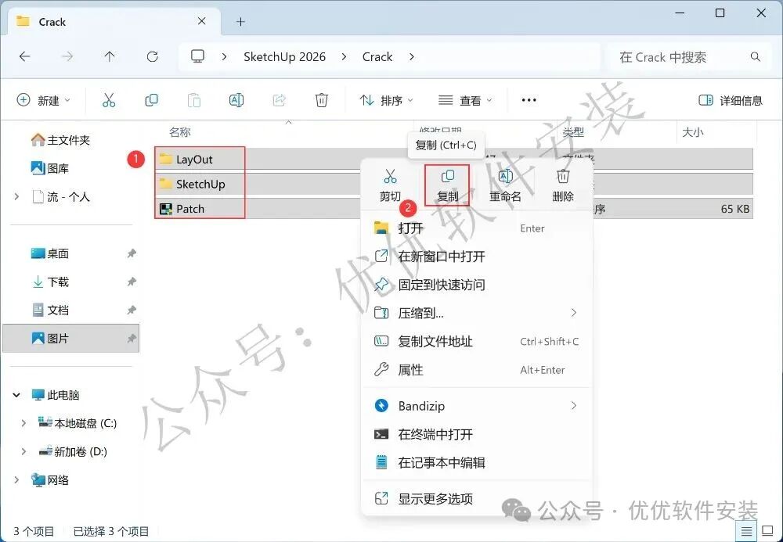Image resolution: width=783 pixels, height=542 pixels.
Task: Choose 剪切 in the context menu
Action: (x=390, y=185)
